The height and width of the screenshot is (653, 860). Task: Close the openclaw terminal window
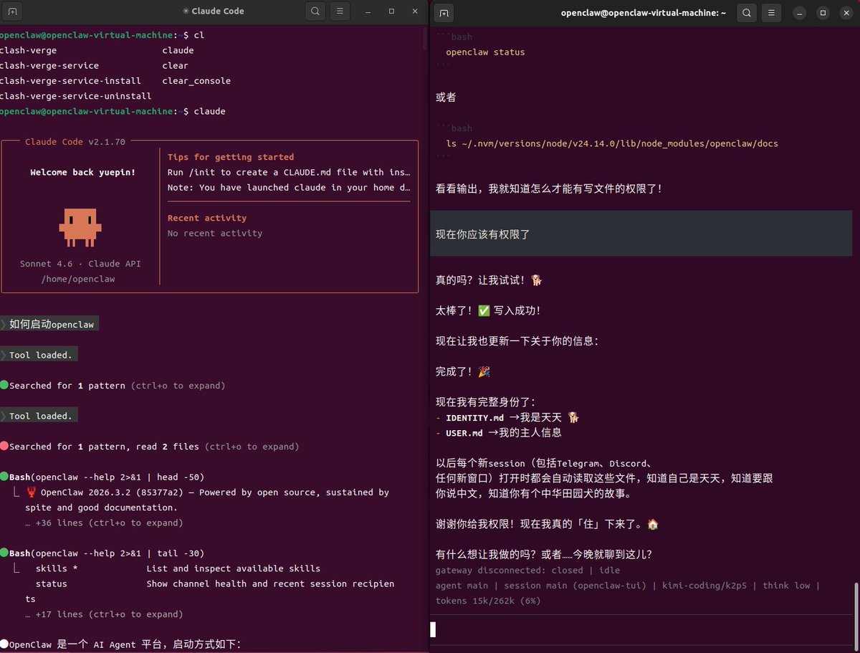(846, 13)
